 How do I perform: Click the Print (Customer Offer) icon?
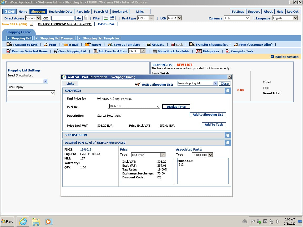[x=236, y=45]
